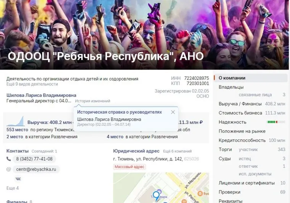Expand "Еще 4" additional contacts

(x=13, y=188)
